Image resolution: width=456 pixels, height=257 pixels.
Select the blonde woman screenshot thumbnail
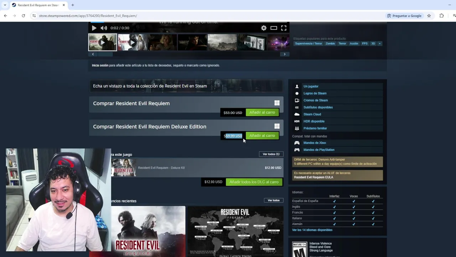click(x=162, y=42)
